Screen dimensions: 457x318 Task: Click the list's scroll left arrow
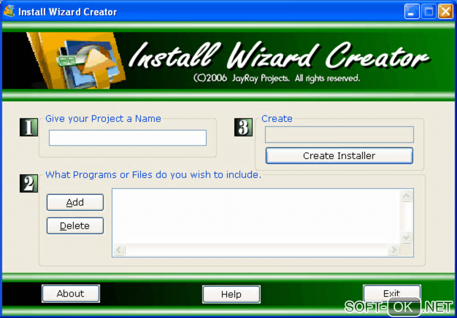[119, 250]
